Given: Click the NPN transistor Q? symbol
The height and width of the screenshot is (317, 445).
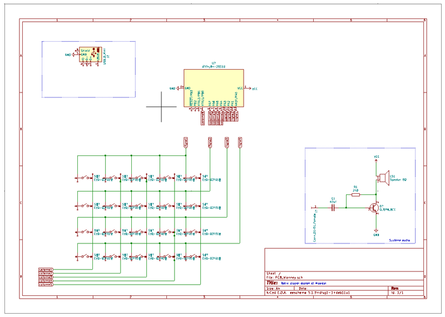Looking at the screenshot, I should coord(374,208).
